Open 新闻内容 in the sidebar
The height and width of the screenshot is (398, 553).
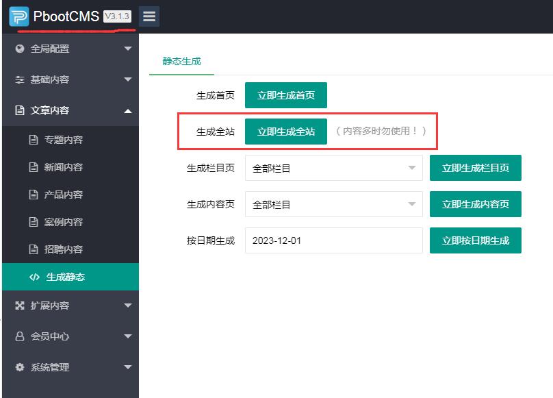[63, 167]
